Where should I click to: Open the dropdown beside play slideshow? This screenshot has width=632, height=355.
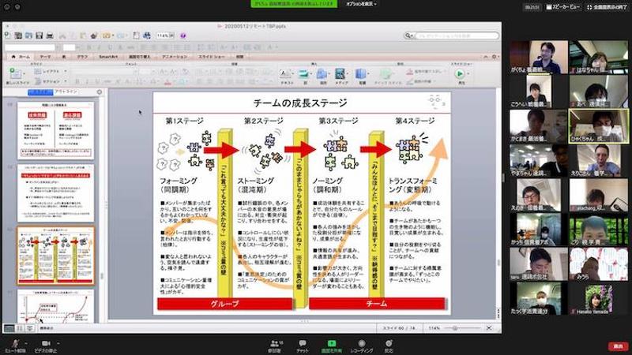(467, 74)
